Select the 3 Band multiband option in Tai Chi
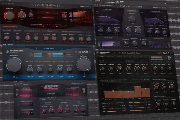This screenshot has width=180, height=120. click(141, 80)
